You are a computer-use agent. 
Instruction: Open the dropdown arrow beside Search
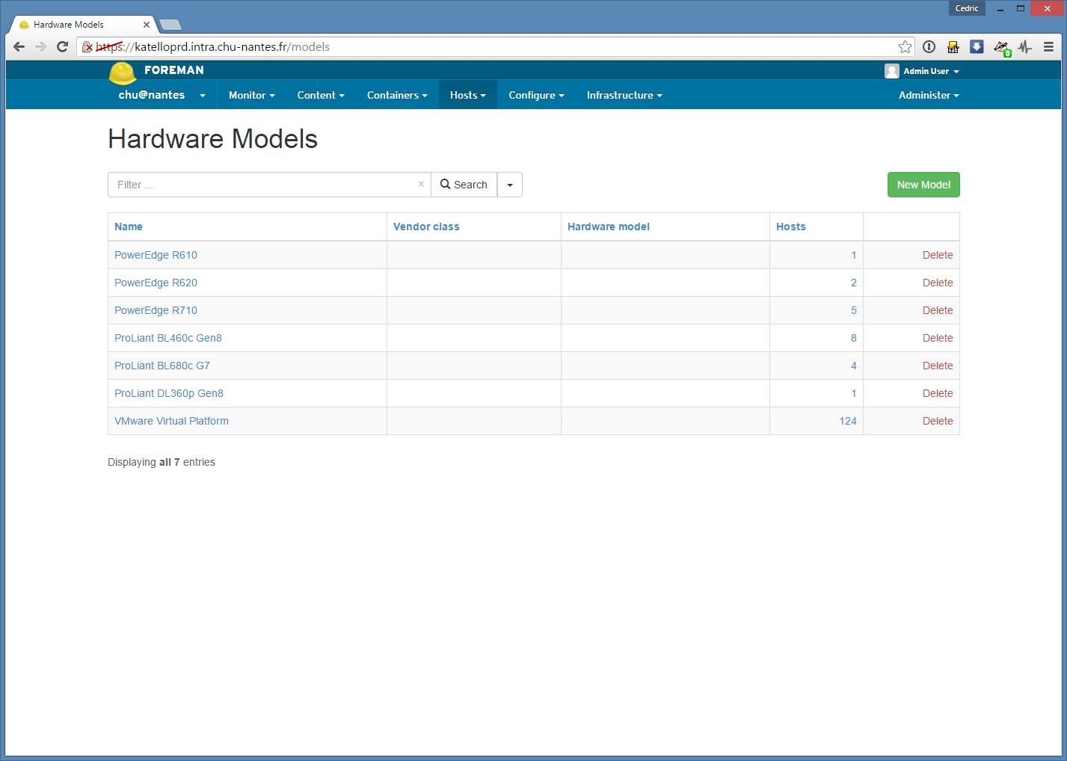coord(510,185)
